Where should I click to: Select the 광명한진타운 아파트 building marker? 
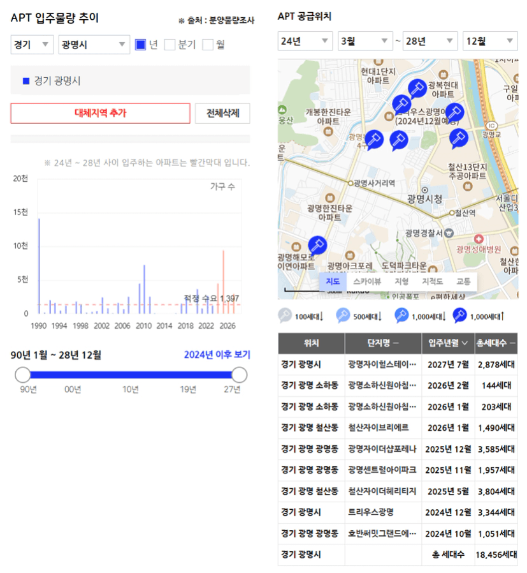point(330,198)
